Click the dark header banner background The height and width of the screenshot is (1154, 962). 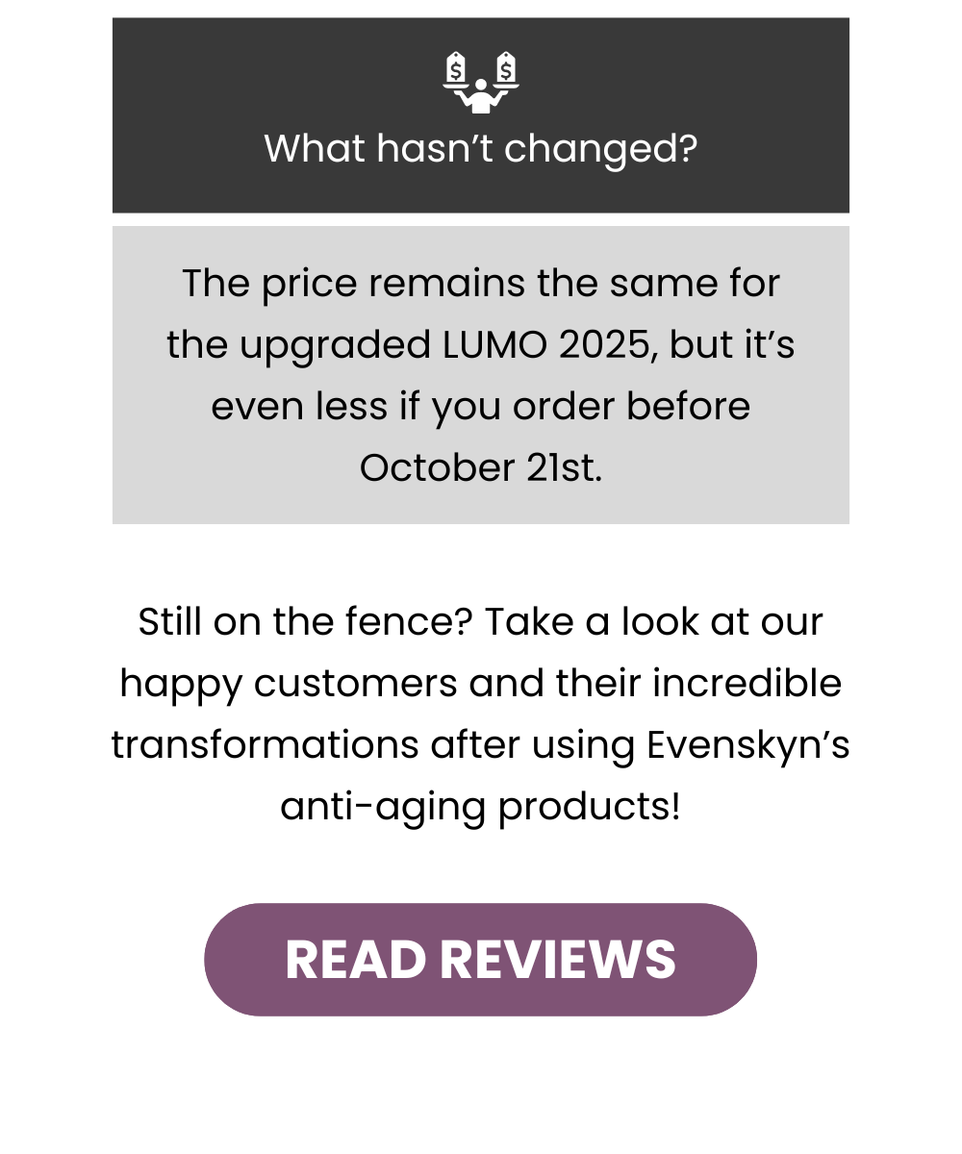click(481, 115)
